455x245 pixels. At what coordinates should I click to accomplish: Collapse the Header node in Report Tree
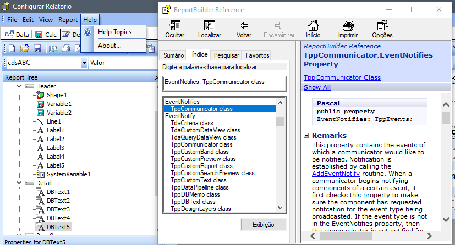19,86
